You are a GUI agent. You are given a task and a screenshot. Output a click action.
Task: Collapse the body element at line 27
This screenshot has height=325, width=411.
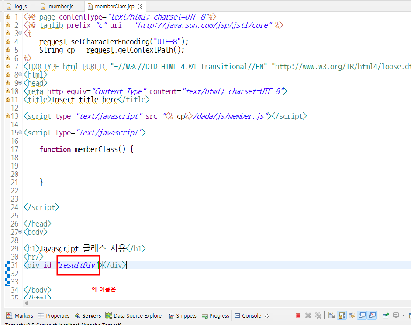(20, 232)
